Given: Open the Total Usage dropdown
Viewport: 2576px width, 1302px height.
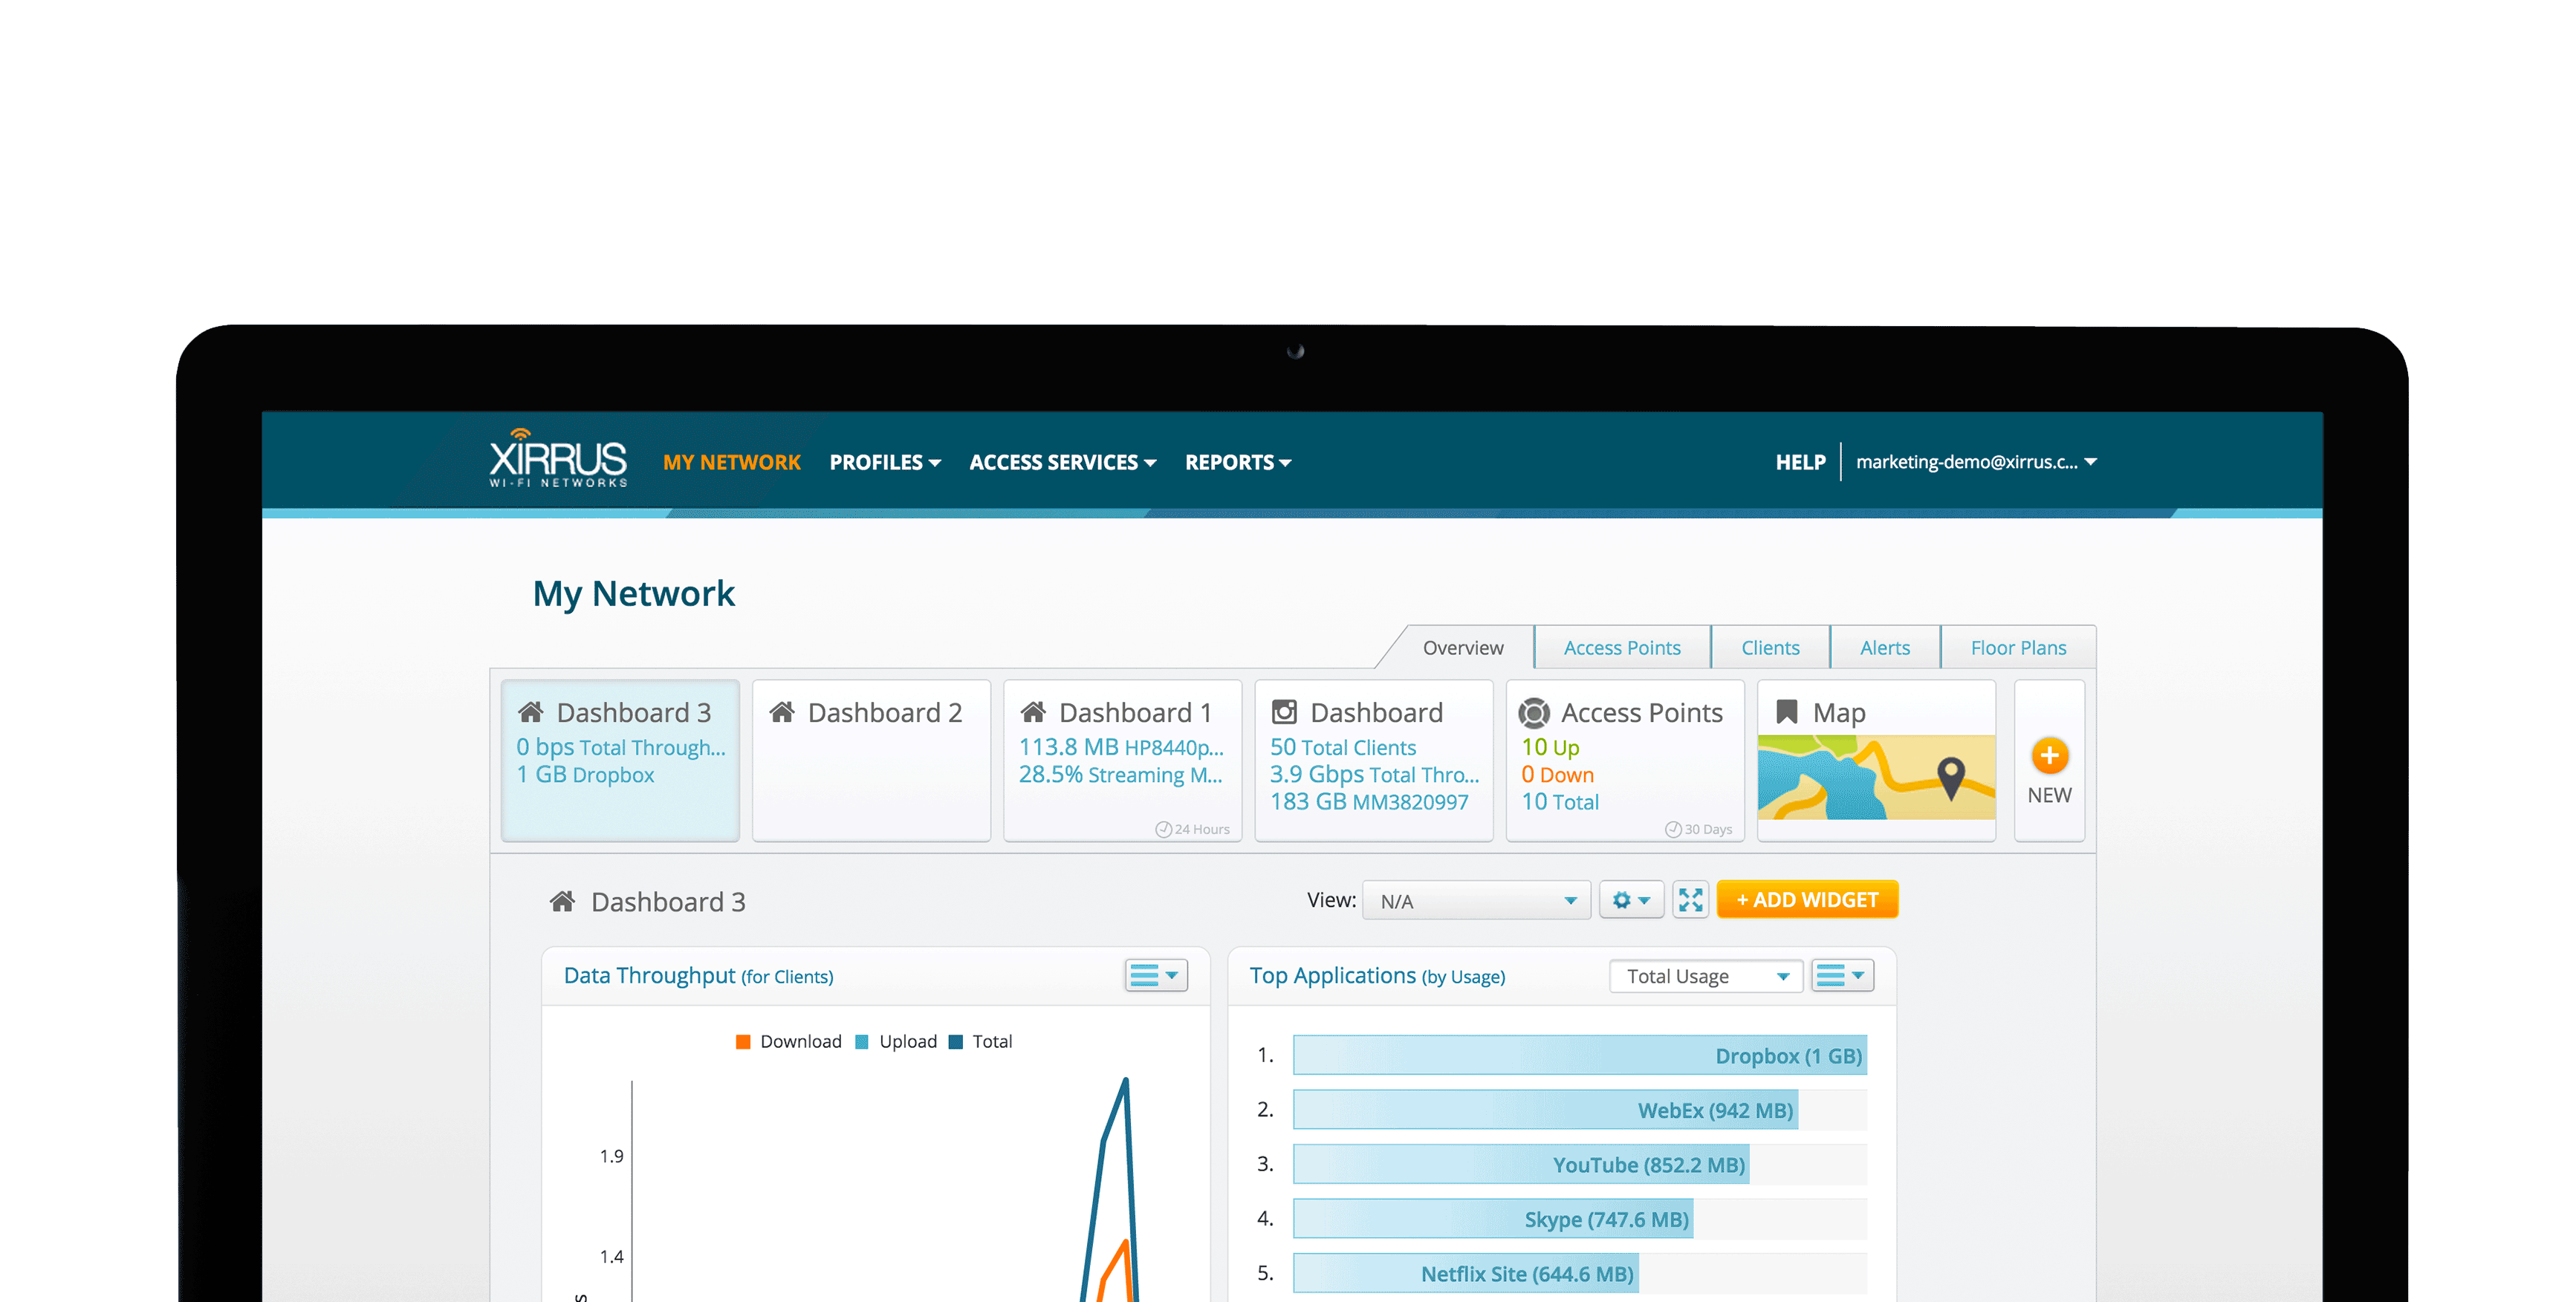Looking at the screenshot, I should pyautogui.click(x=1706, y=976).
